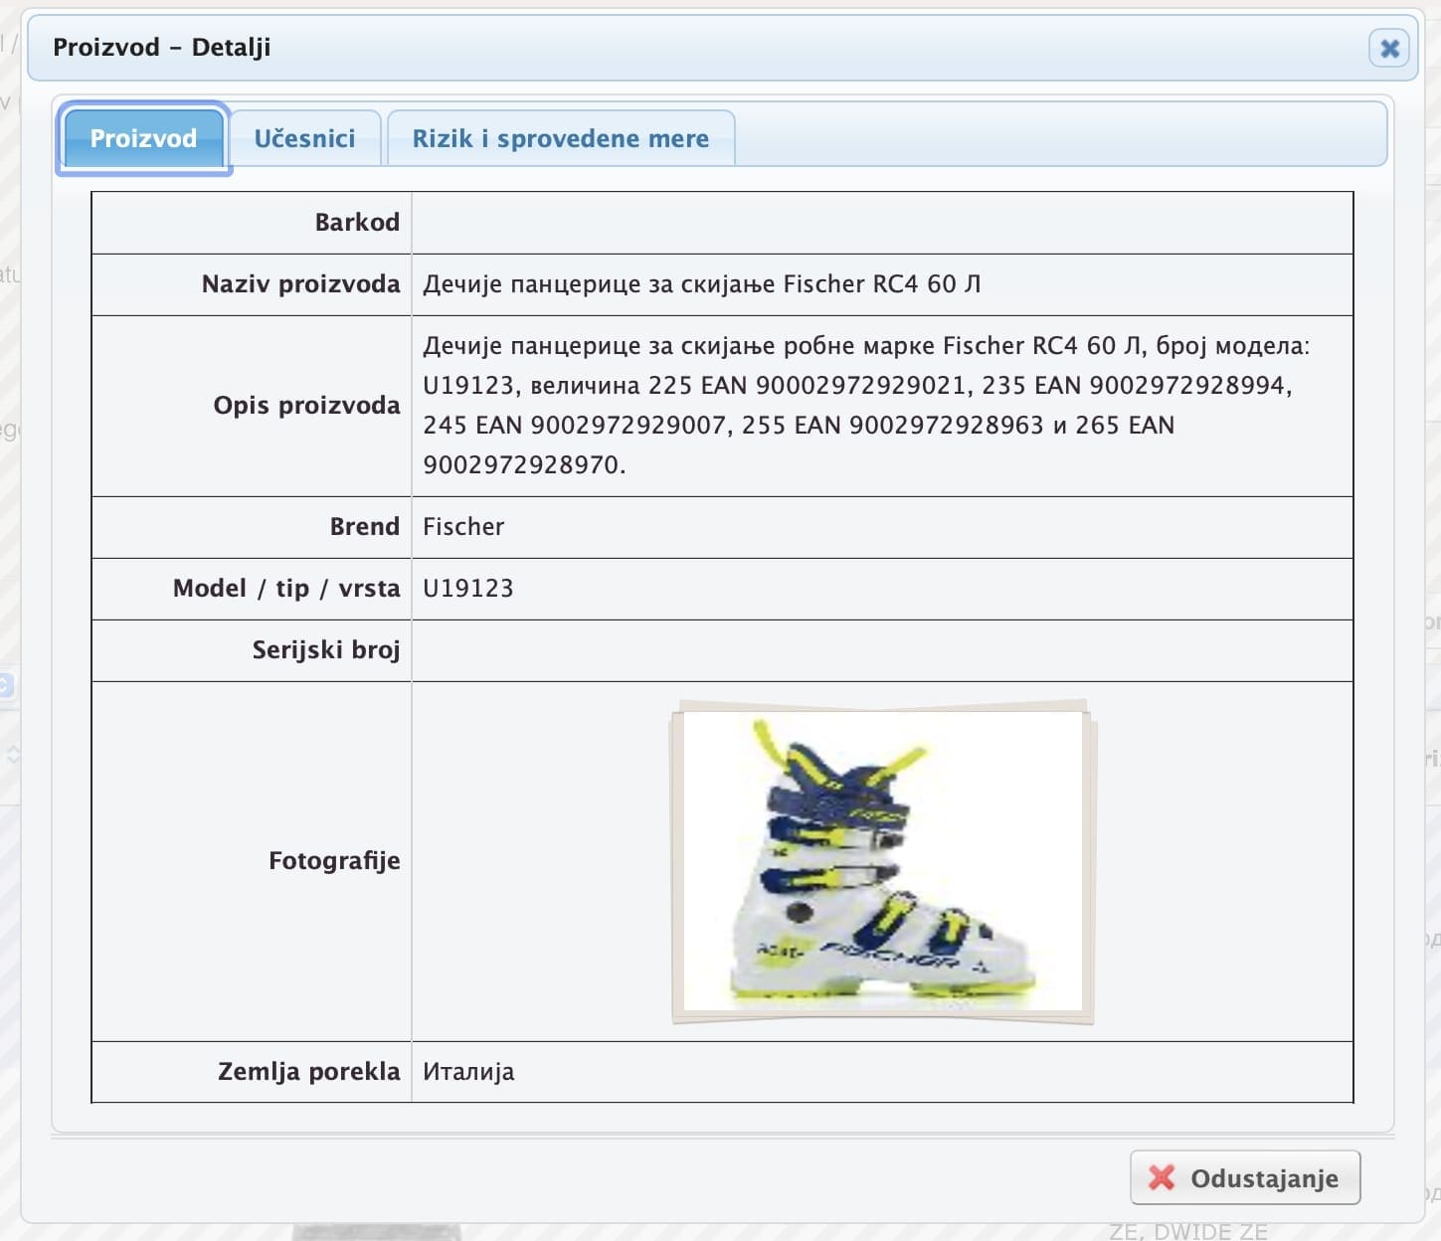Open the Rizik i sprovedene mere tab
1441x1241 pixels.
[x=560, y=138]
